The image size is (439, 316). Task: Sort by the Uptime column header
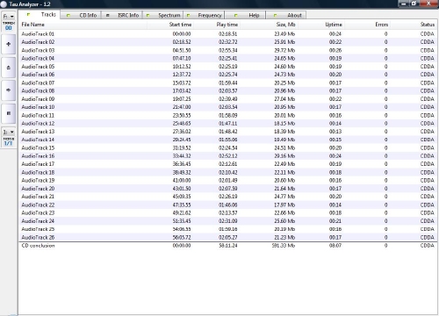click(321, 25)
